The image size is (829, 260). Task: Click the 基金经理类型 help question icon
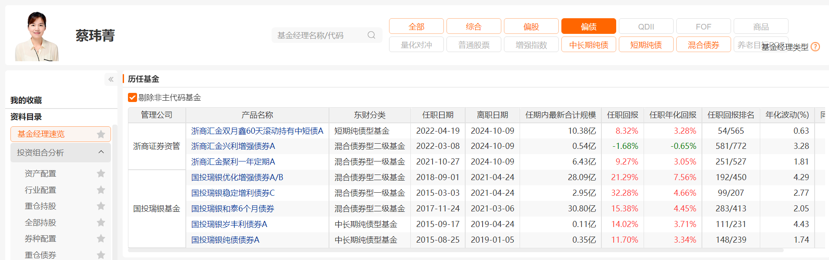(816, 47)
